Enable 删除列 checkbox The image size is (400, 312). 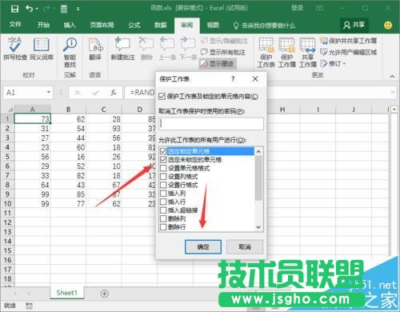(163, 218)
